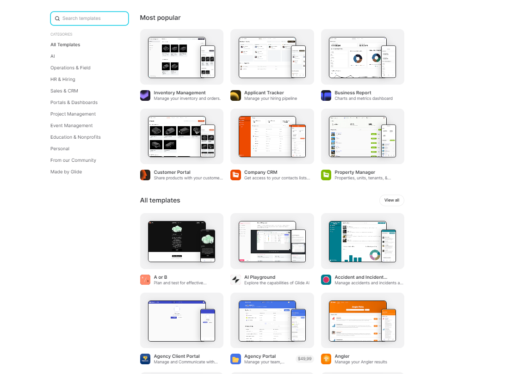Click the Accident and Incident app icon
The width and height of the screenshot is (507, 374).
click(326, 280)
